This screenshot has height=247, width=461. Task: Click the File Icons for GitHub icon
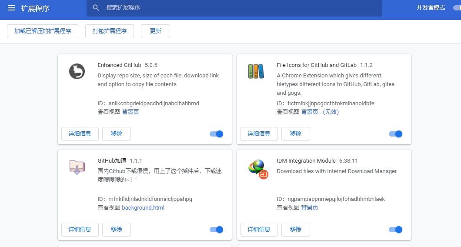click(256, 71)
